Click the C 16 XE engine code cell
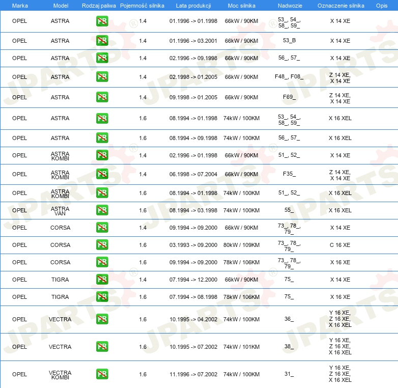This screenshot has width=398, height=388. (340, 245)
